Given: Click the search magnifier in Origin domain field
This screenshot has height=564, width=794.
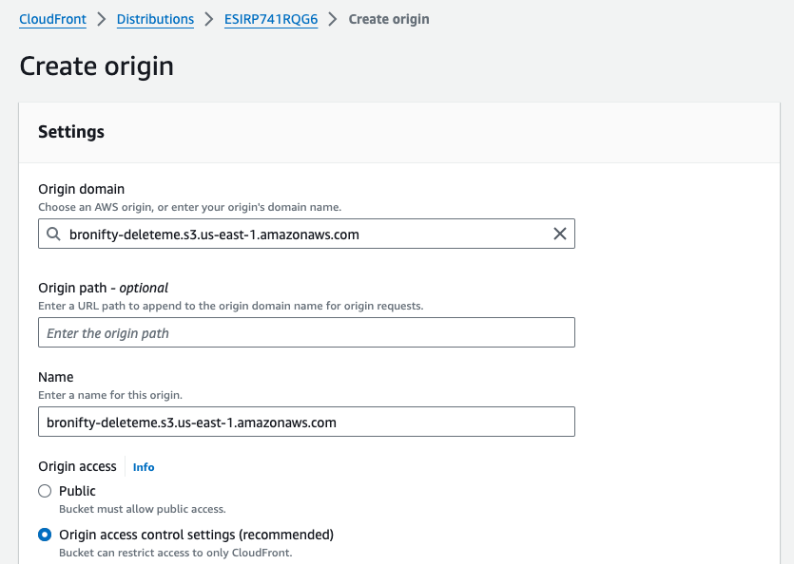Looking at the screenshot, I should pyautogui.click(x=53, y=233).
